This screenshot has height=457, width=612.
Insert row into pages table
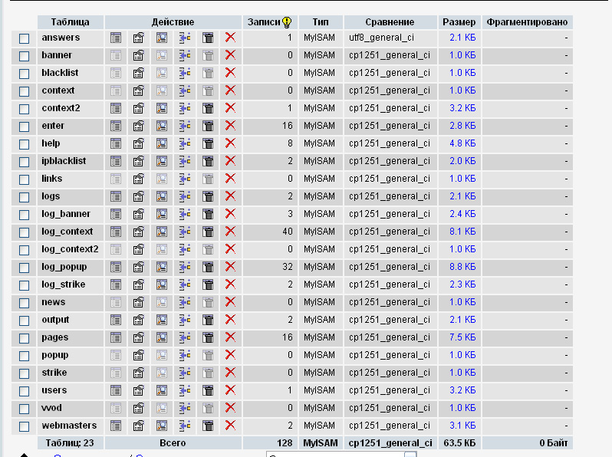[185, 337]
